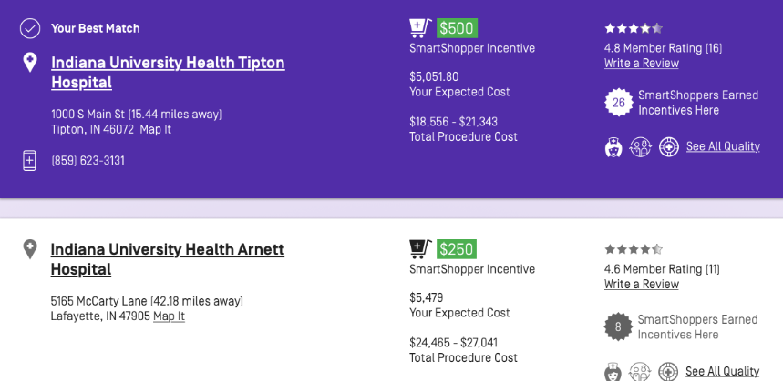Open Map It for Lafayette, IN address

[x=169, y=316]
